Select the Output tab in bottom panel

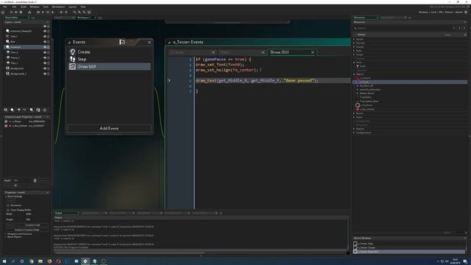coord(66,213)
